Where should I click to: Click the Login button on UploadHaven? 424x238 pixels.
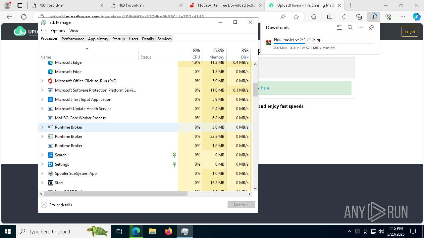pyautogui.click(x=410, y=31)
